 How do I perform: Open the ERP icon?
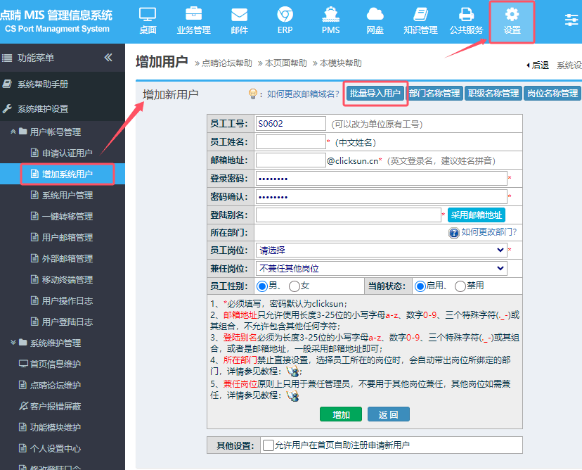(x=285, y=15)
